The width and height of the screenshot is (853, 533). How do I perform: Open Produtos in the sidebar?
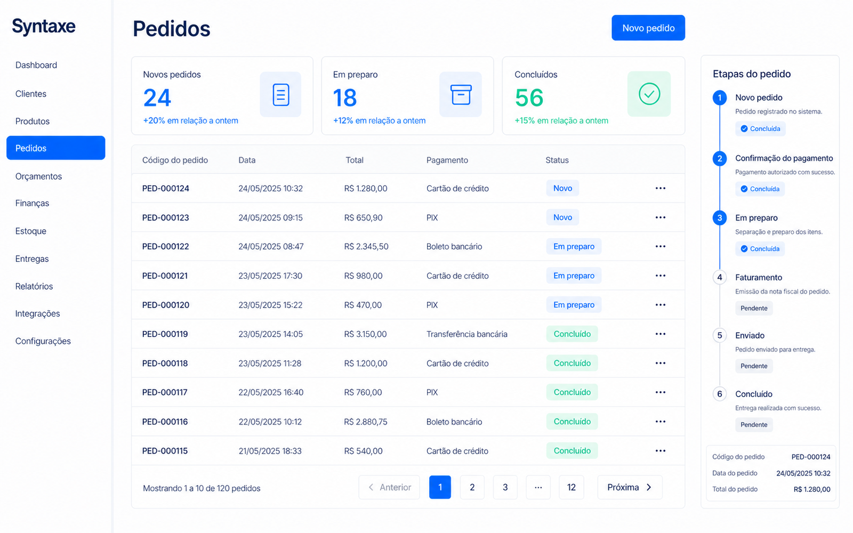pos(33,122)
